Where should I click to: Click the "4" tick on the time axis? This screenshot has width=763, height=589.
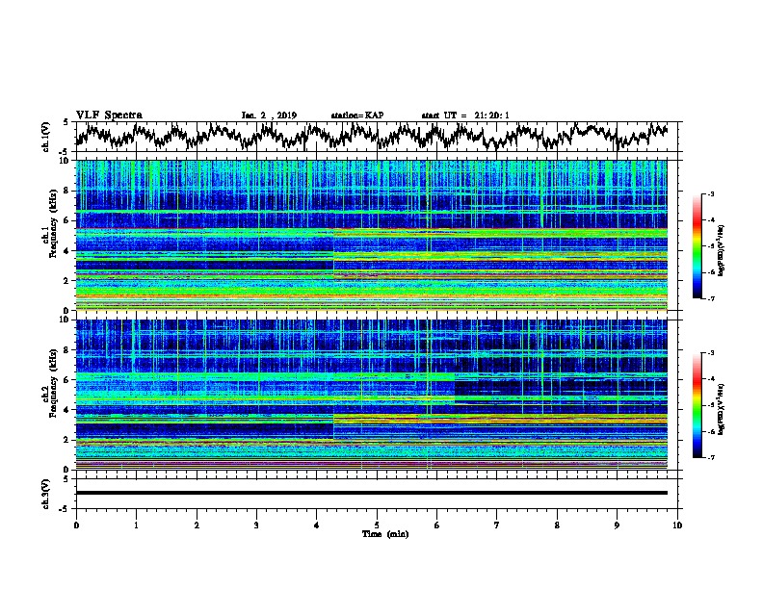point(317,525)
